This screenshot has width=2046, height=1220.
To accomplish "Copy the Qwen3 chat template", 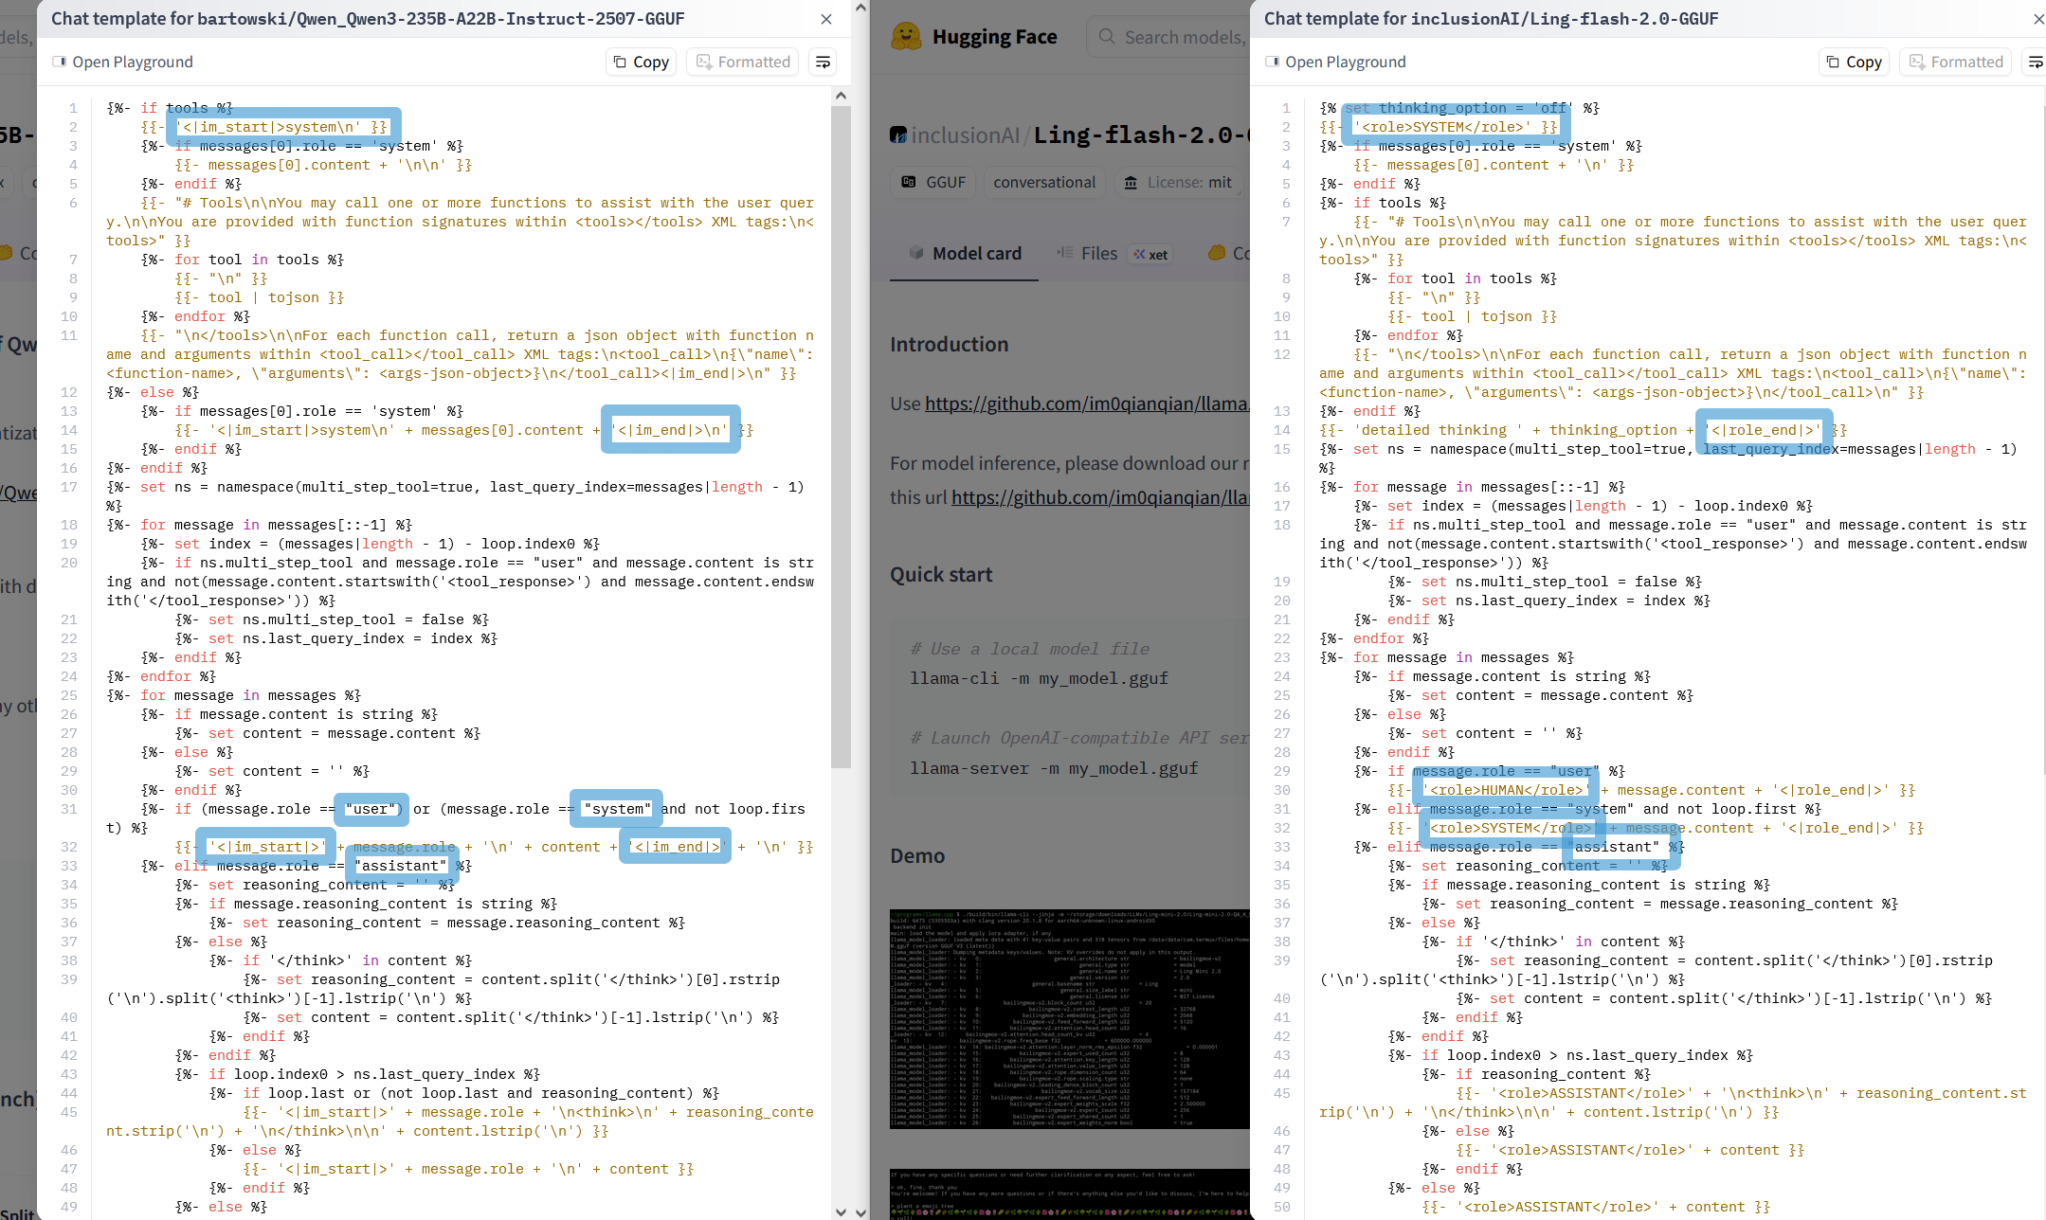I will [641, 62].
